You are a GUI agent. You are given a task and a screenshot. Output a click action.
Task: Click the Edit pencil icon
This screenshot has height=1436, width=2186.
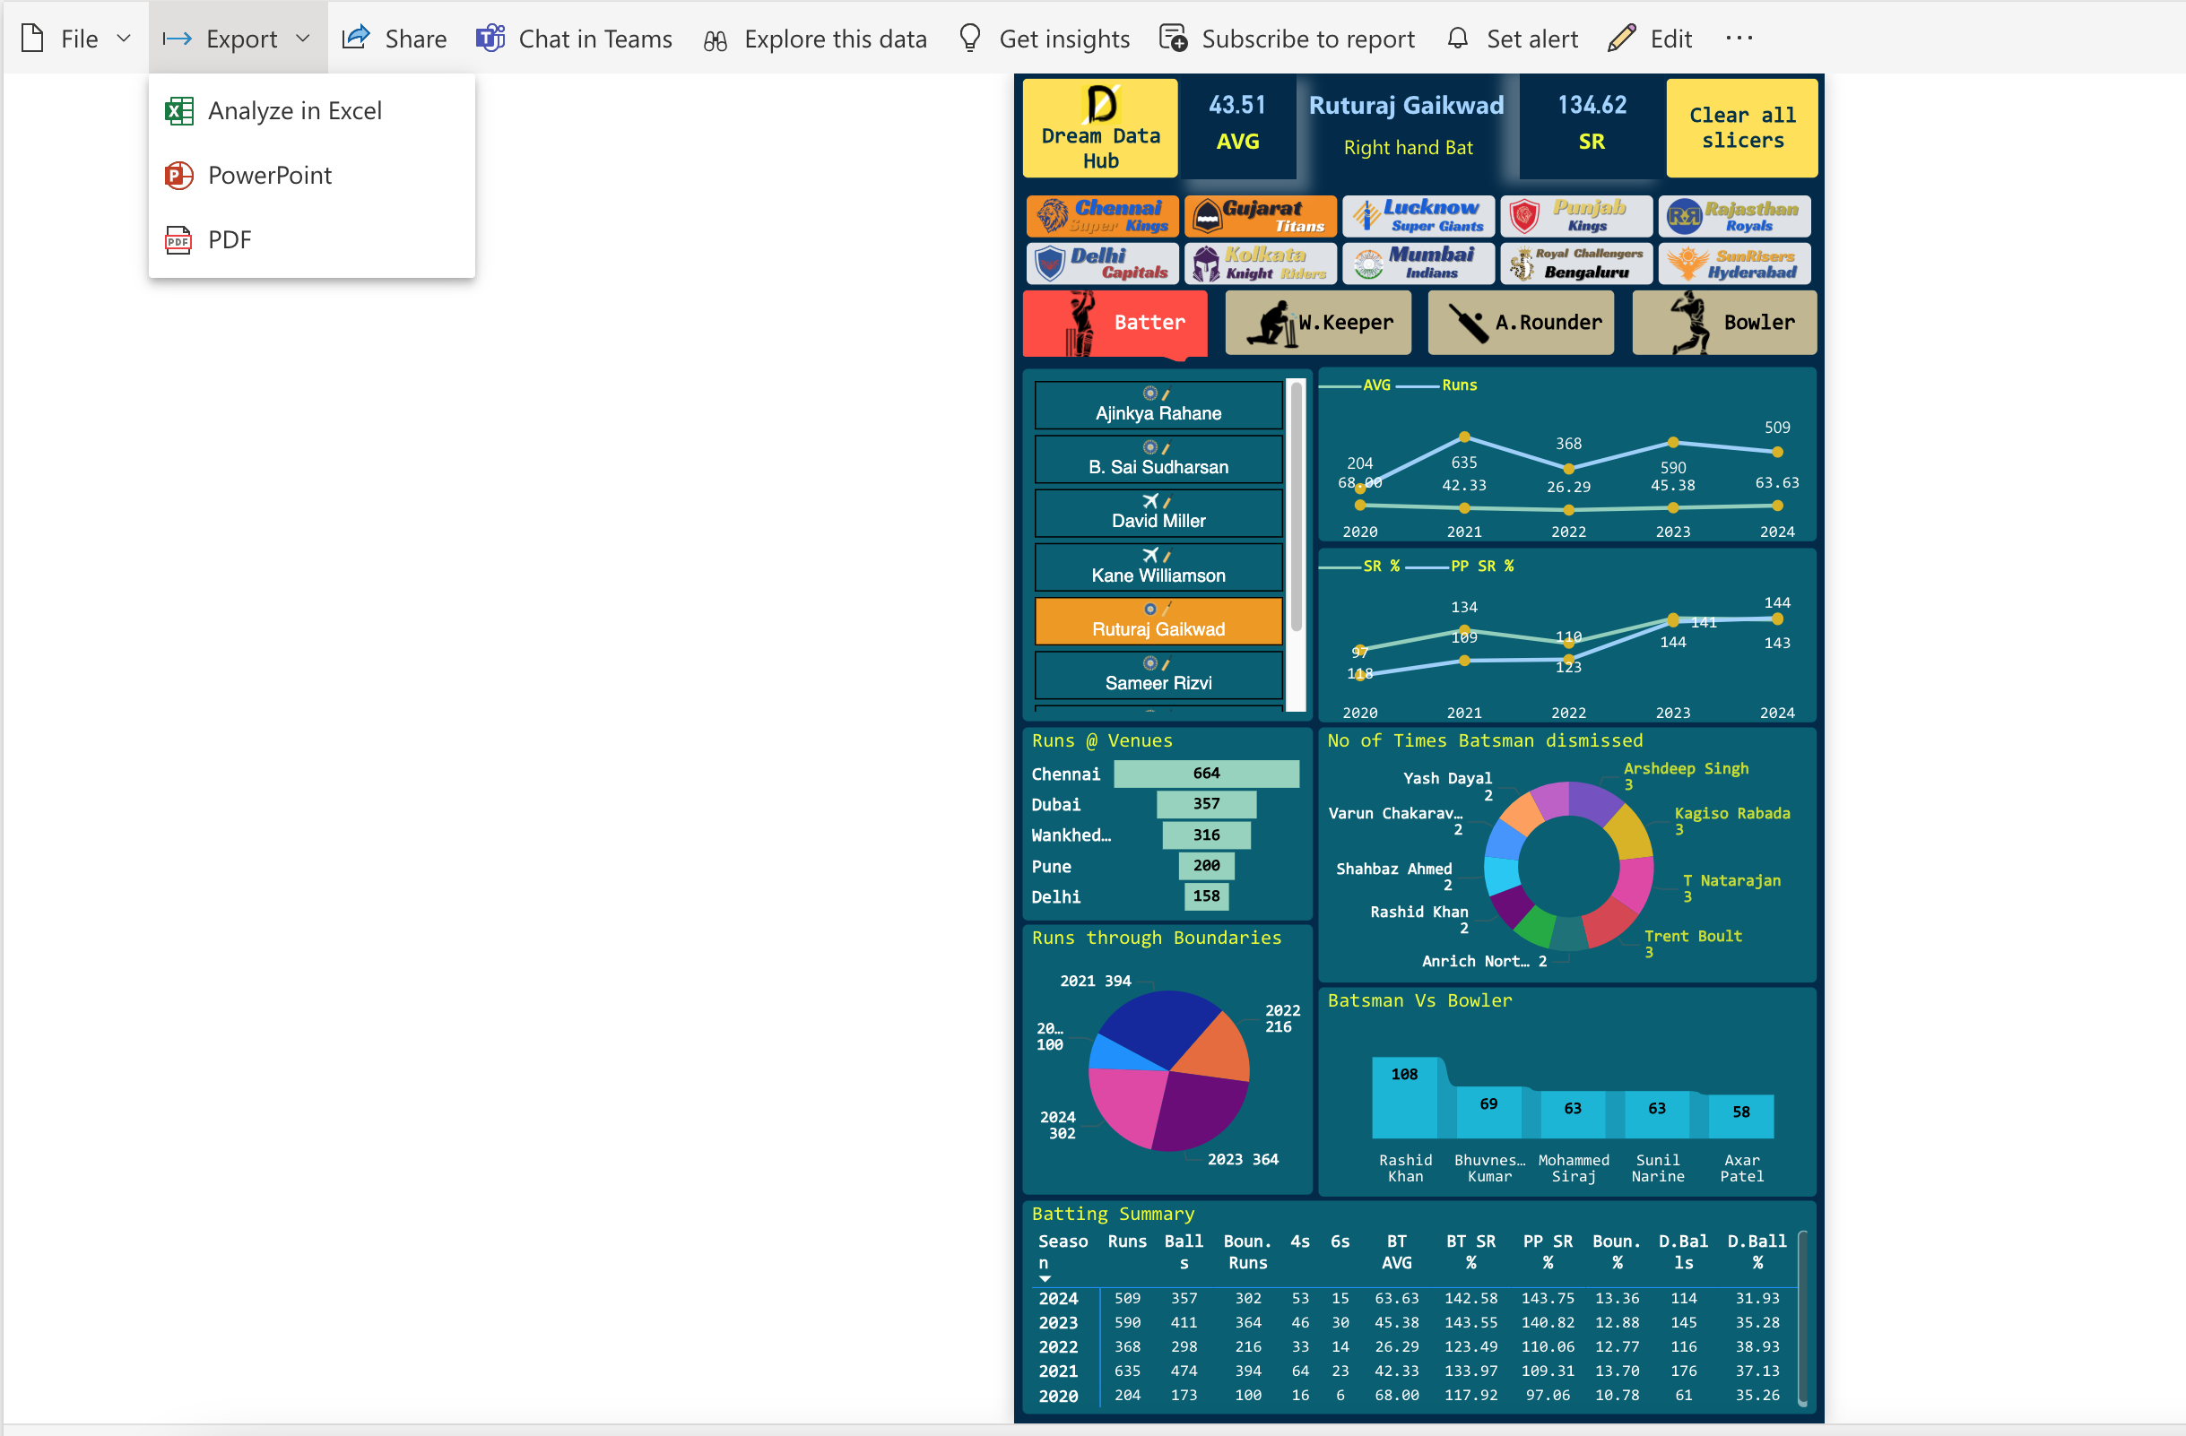coord(1622,38)
